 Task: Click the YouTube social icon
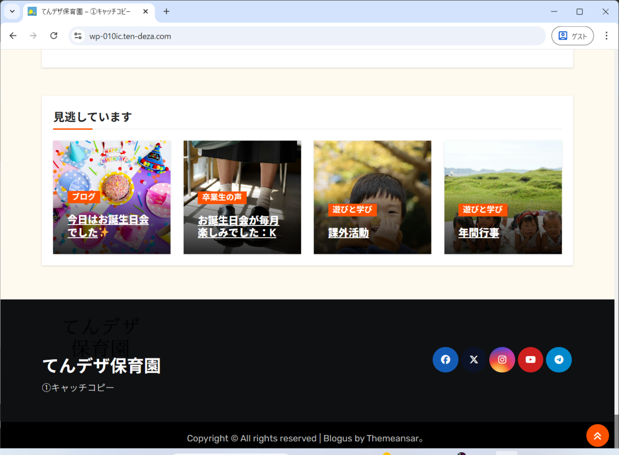[530, 360]
